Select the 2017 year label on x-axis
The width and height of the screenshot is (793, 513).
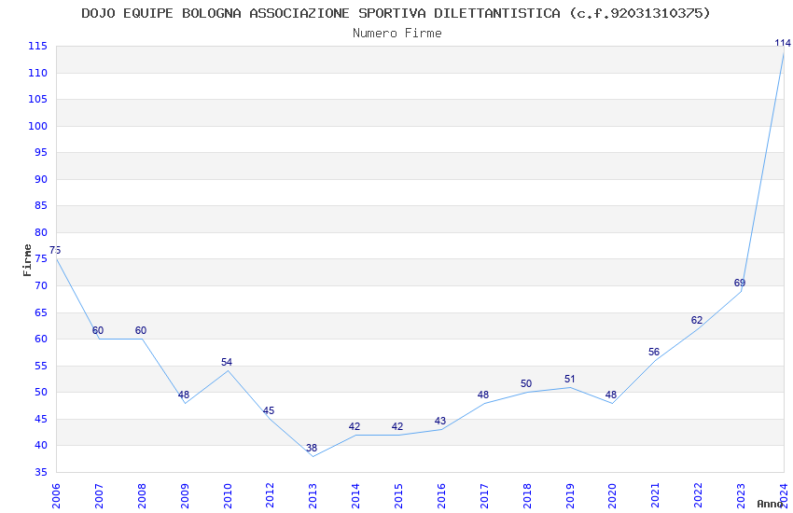point(484,495)
